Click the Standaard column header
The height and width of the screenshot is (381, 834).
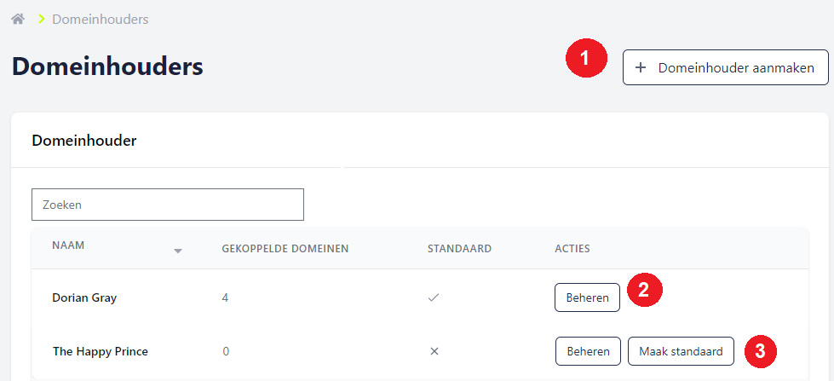click(459, 249)
